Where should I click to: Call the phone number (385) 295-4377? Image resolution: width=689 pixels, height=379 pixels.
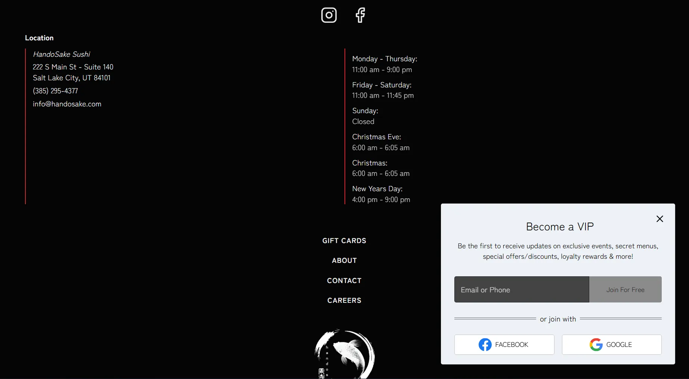pyautogui.click(x=55, y=91)
